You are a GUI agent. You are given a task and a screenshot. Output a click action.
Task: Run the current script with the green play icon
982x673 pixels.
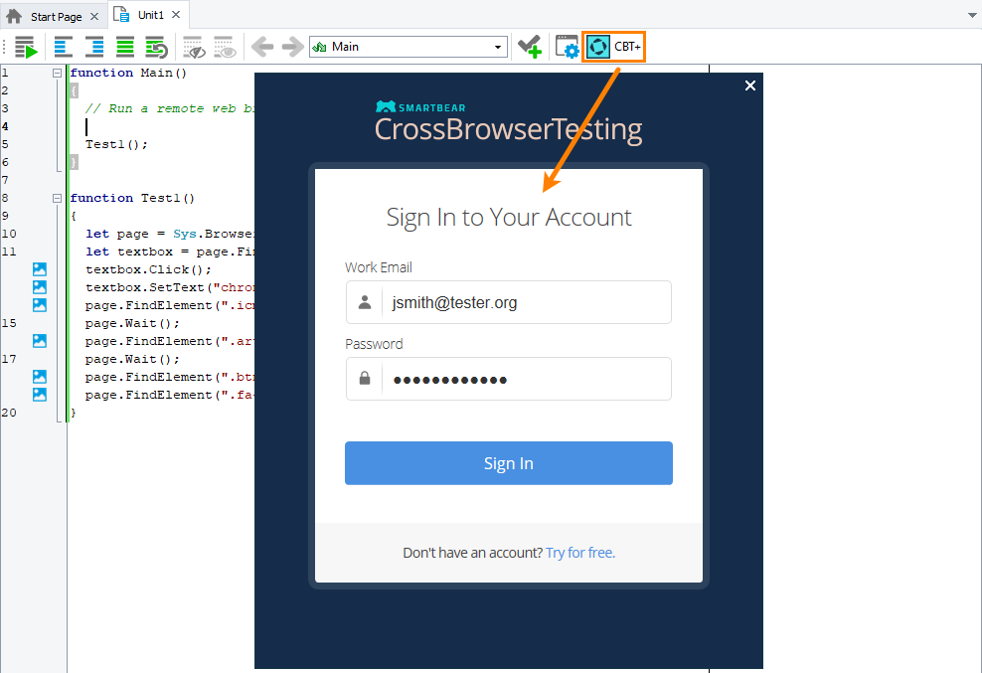tap(27, 47)
